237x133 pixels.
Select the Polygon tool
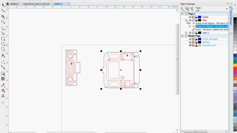tap(3, 49)
